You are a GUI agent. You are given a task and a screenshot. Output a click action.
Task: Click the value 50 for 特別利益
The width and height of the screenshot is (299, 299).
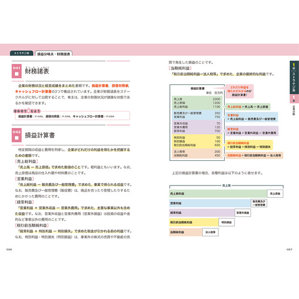(x=218, y=138)
